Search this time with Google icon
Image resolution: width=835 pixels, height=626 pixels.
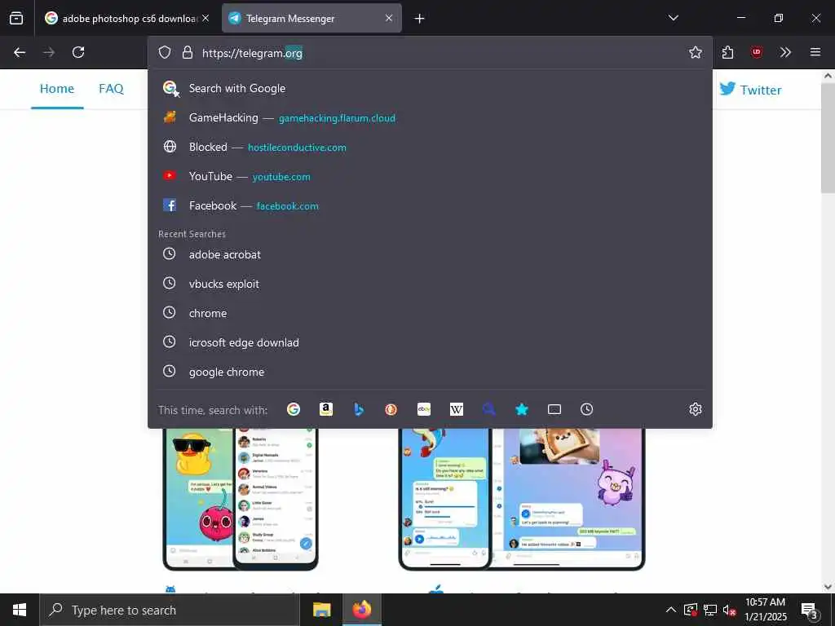(x=294, y=409)
